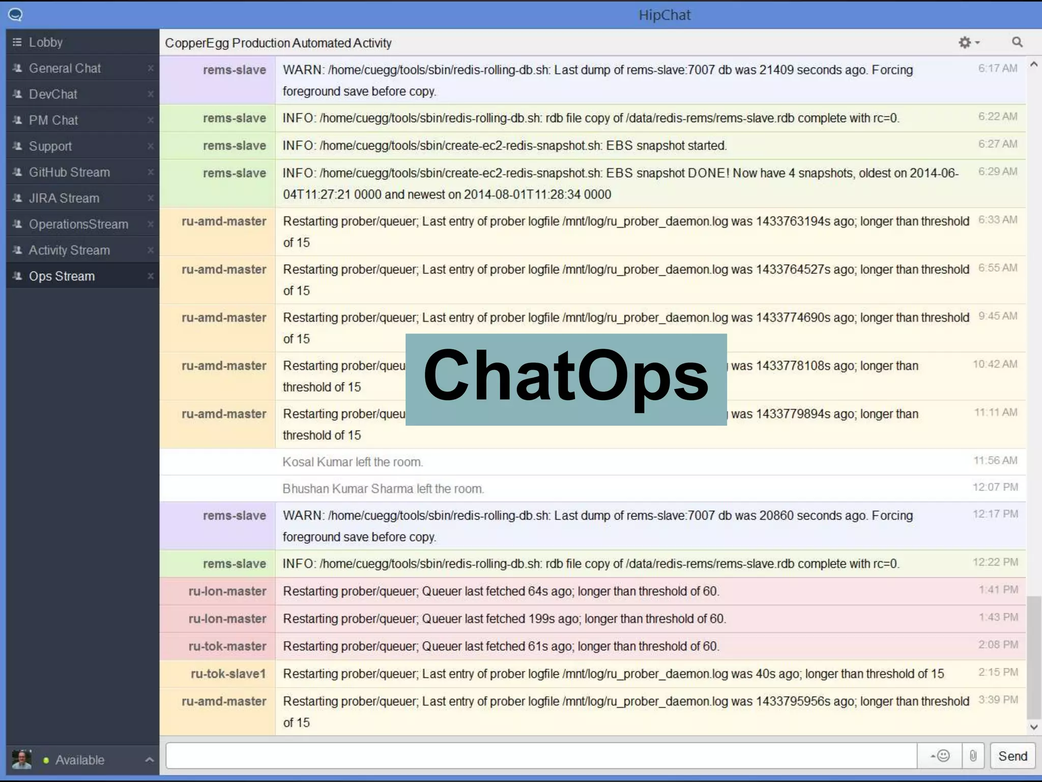Image resolution: width=1042 pixels, height=782 pixels.
Task: Switch to GitHub Stream room
Action: 82,172
